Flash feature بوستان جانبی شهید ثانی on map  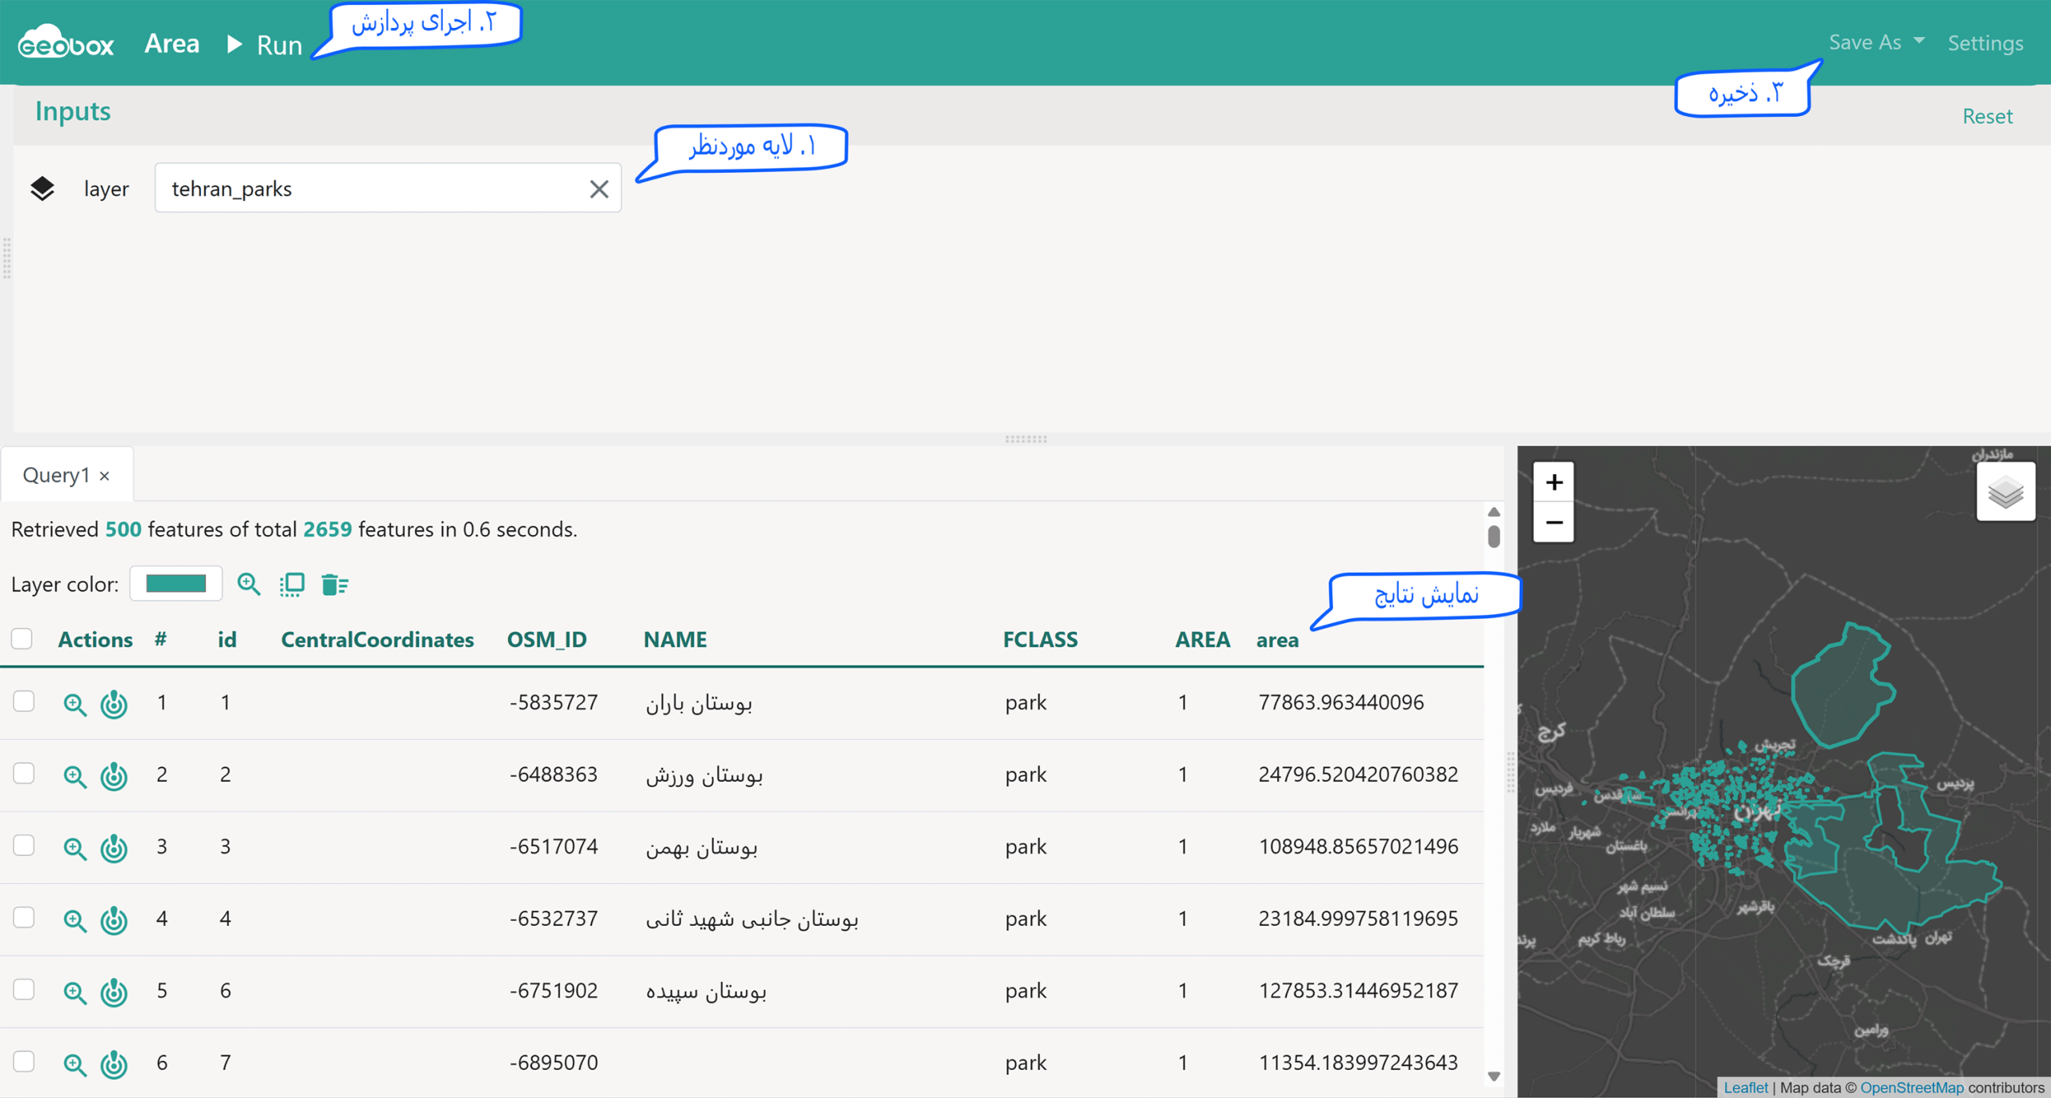click(114, 919)
